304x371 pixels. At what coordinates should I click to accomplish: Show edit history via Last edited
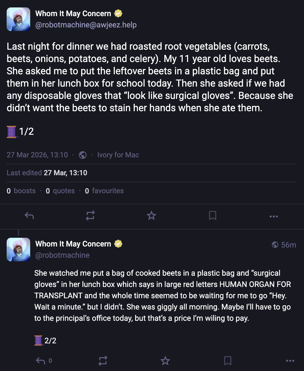pos(47,173)
